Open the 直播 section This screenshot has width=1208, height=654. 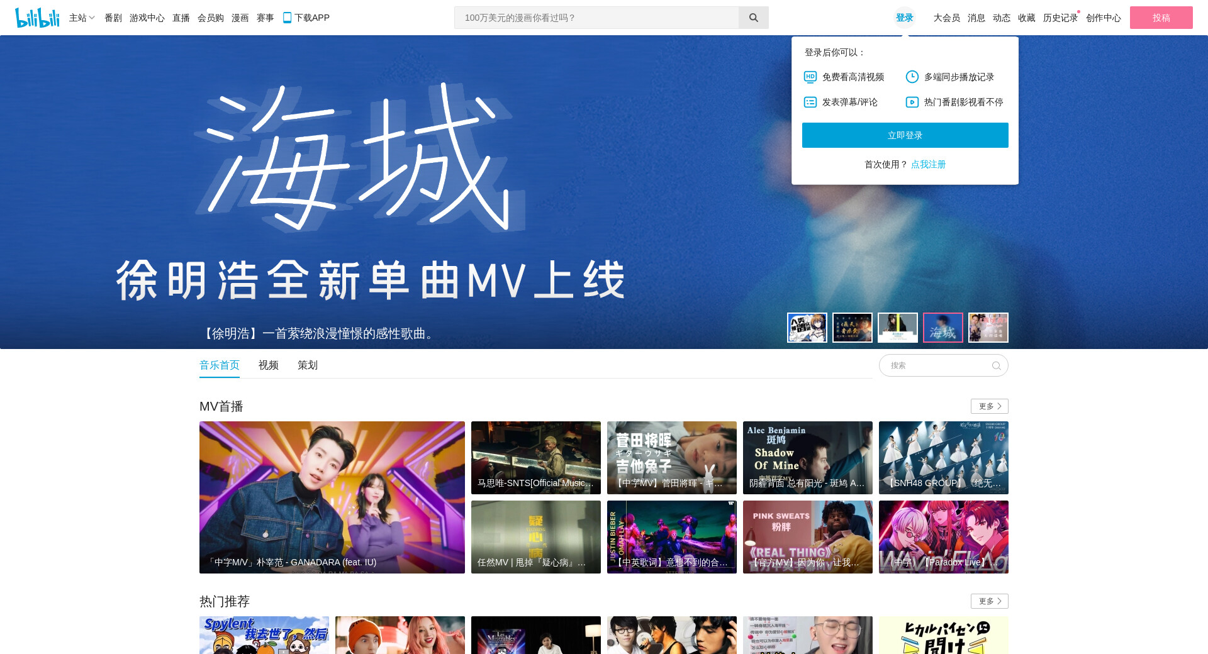(x=181, y=18)
